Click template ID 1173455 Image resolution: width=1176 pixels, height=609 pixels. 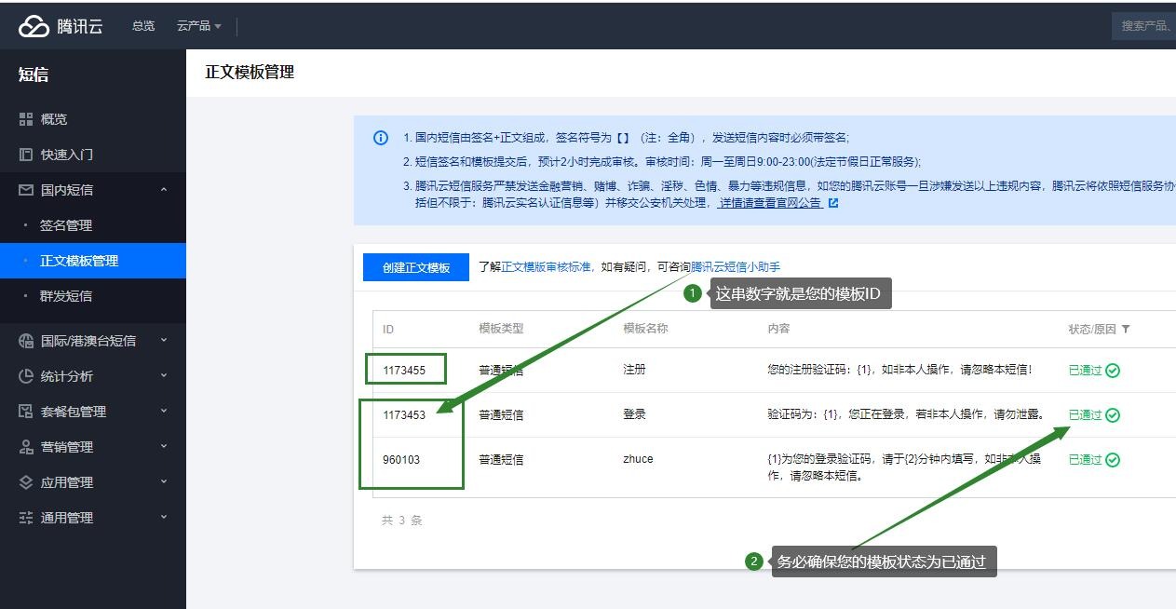coord(404,371)
